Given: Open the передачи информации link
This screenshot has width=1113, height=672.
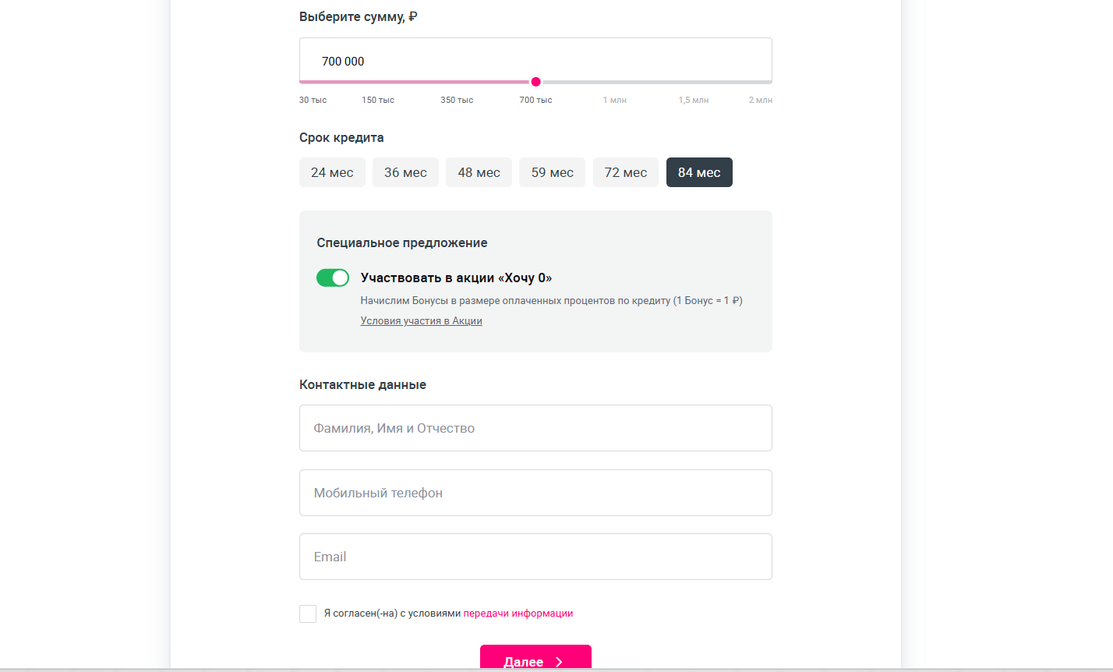Looking at the screenshot, I should (x=518, y=614).
